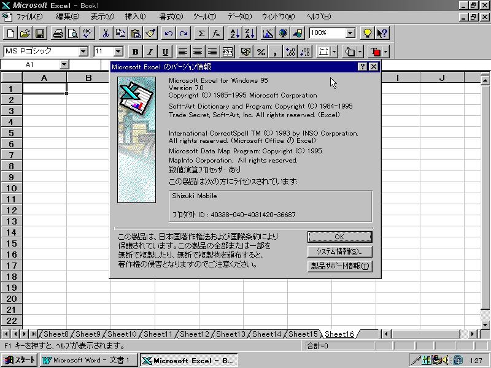491x368 pixels.
Task: Toggle Underline formatting
Action: 165,52
